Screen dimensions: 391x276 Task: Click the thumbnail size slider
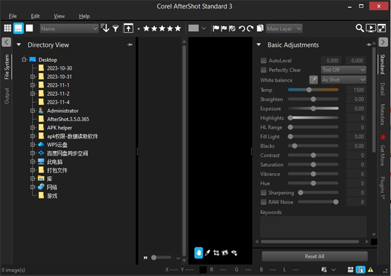(x=161, y=257)
